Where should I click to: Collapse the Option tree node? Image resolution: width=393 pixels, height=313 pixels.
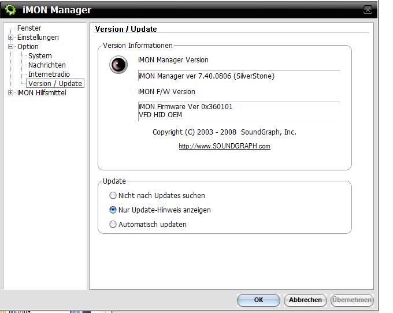tap(10, 47)
